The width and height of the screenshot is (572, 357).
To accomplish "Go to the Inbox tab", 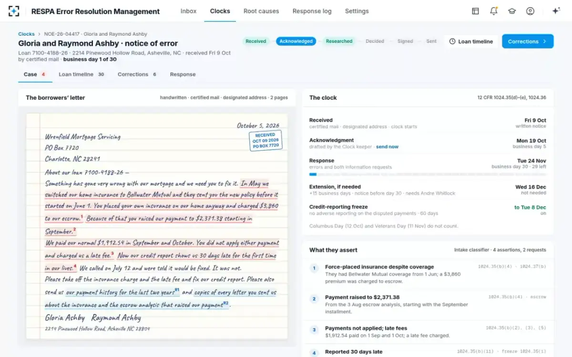I will coord(188,11).
